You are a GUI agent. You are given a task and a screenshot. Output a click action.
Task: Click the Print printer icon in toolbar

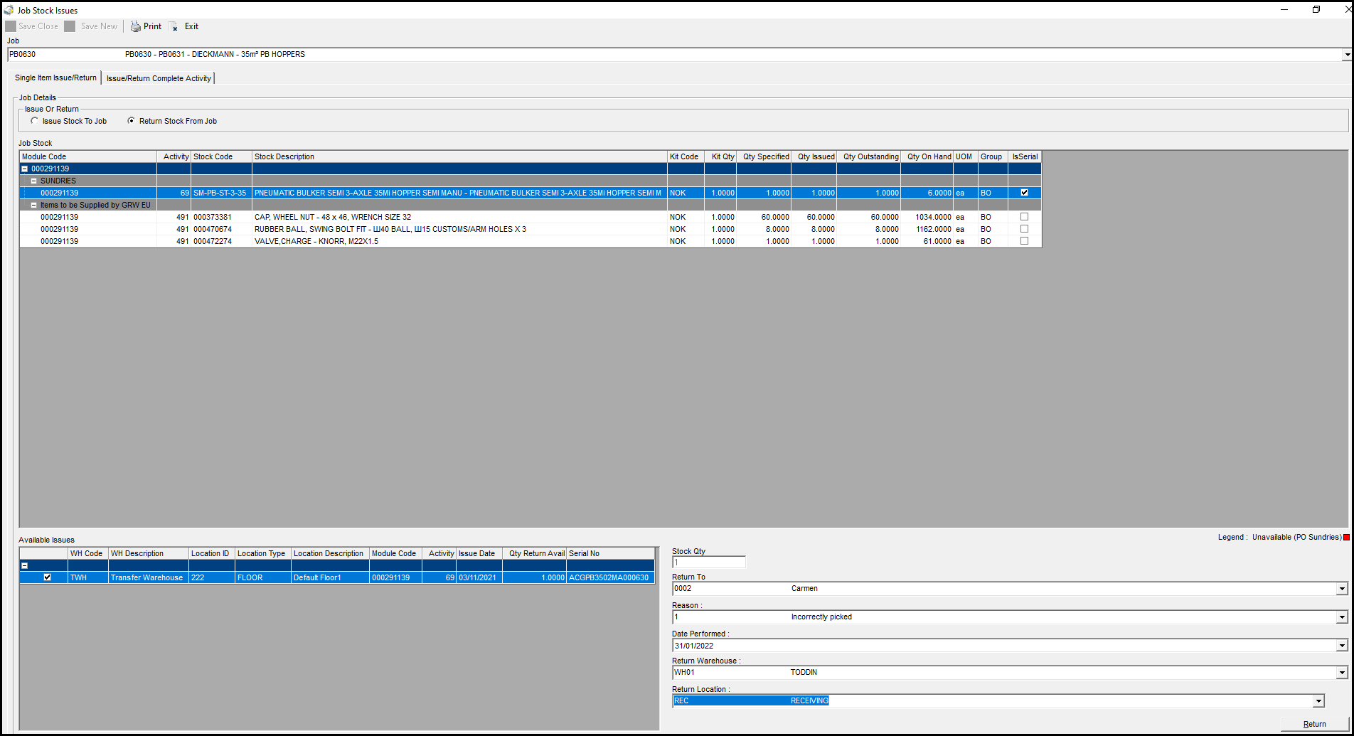point(135,26)
